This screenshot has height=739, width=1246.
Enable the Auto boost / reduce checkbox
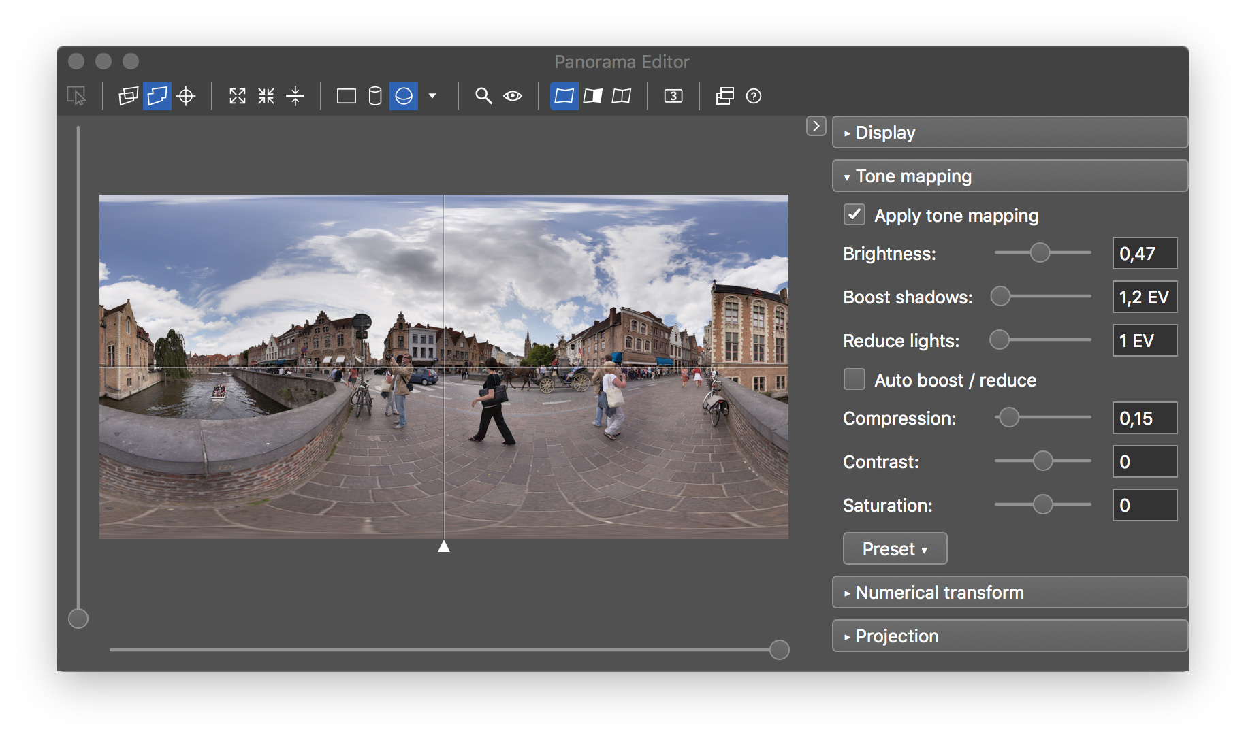[854, 380]
